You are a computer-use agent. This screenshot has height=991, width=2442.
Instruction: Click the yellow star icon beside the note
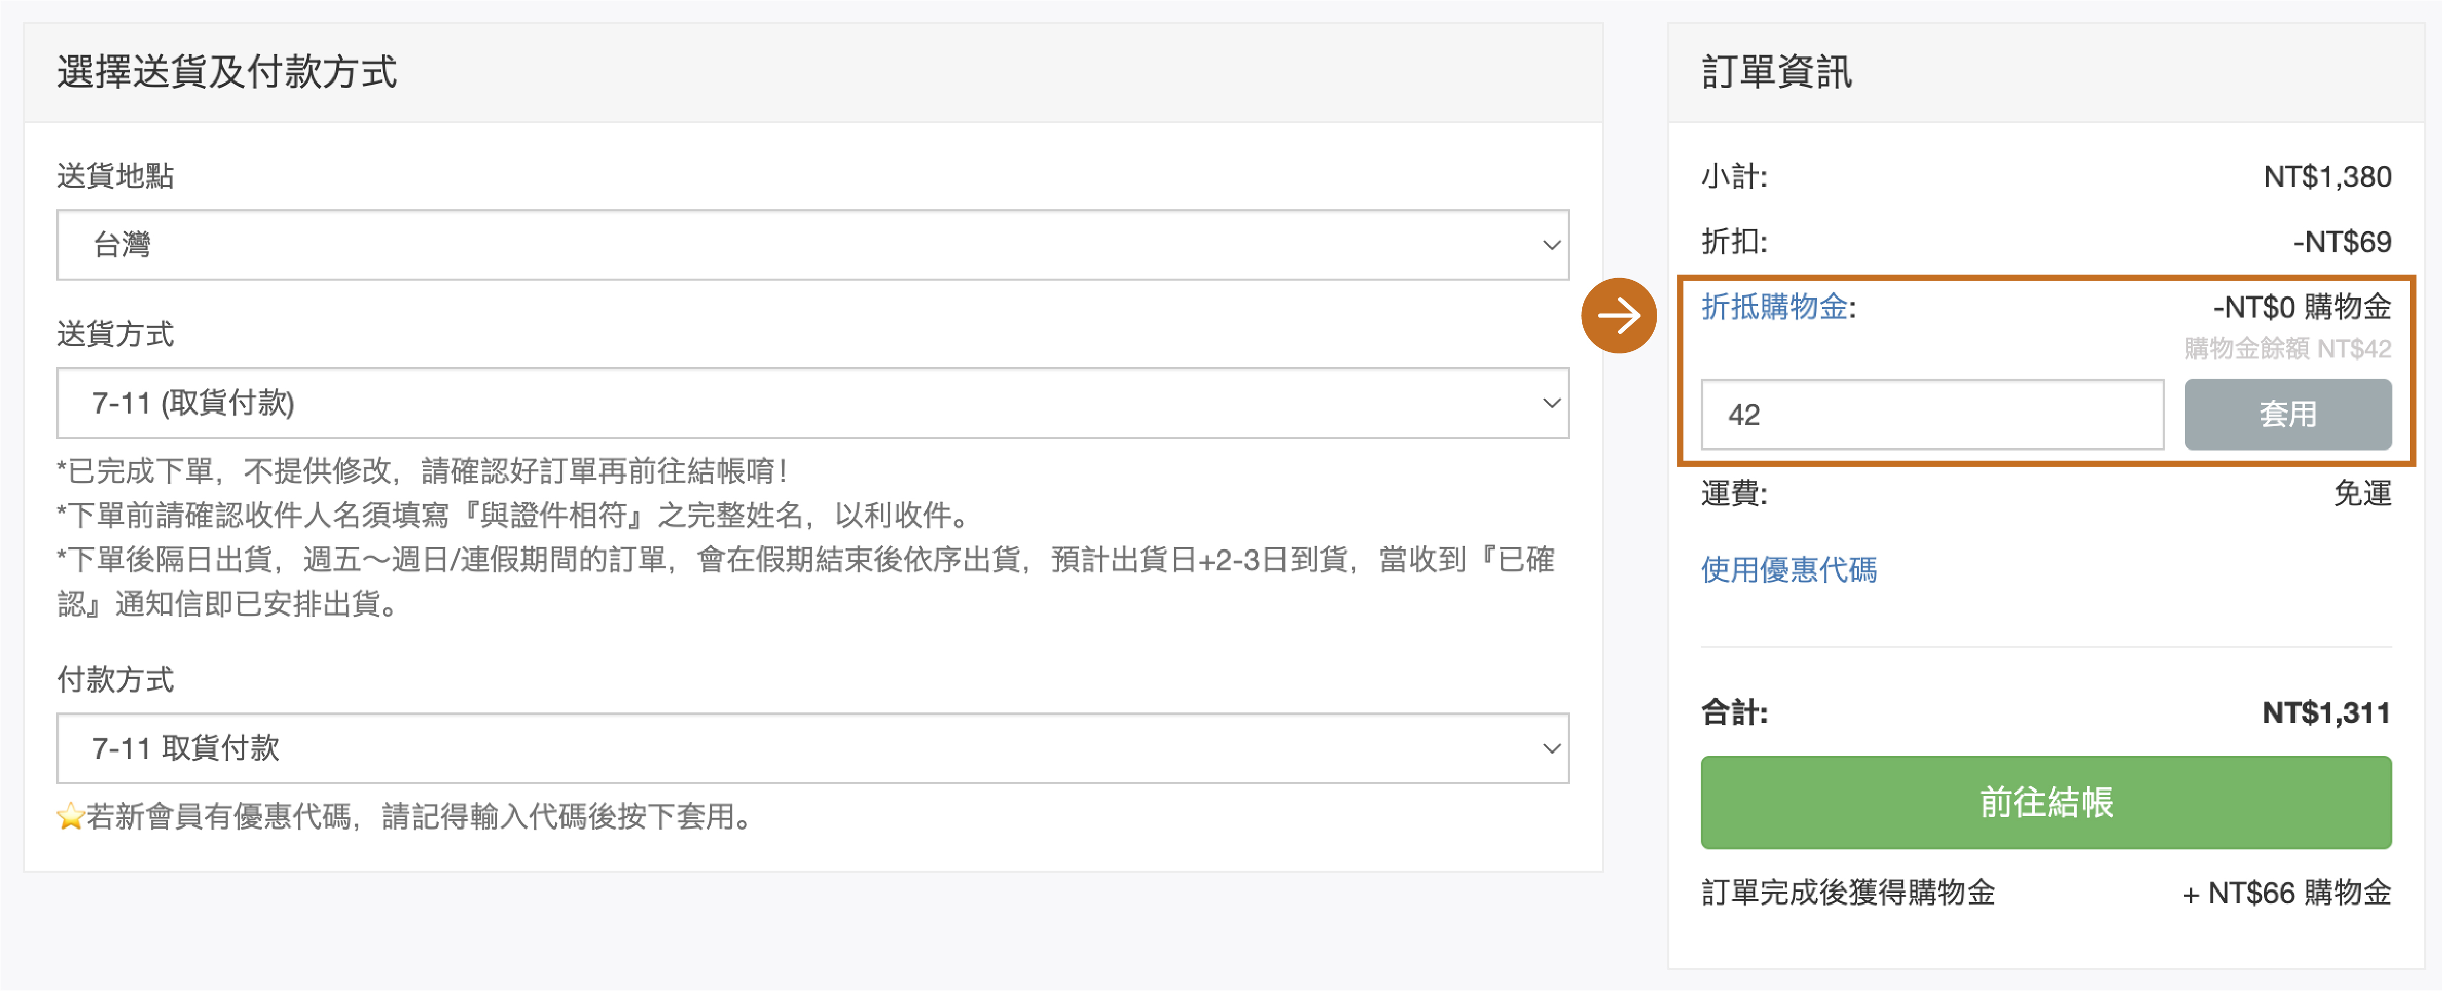[x=70, y=816]
